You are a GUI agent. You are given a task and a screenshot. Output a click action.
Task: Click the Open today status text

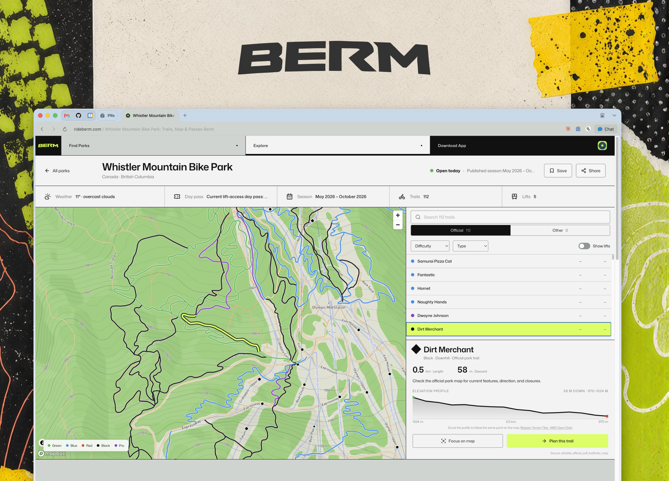click(448, 171)
